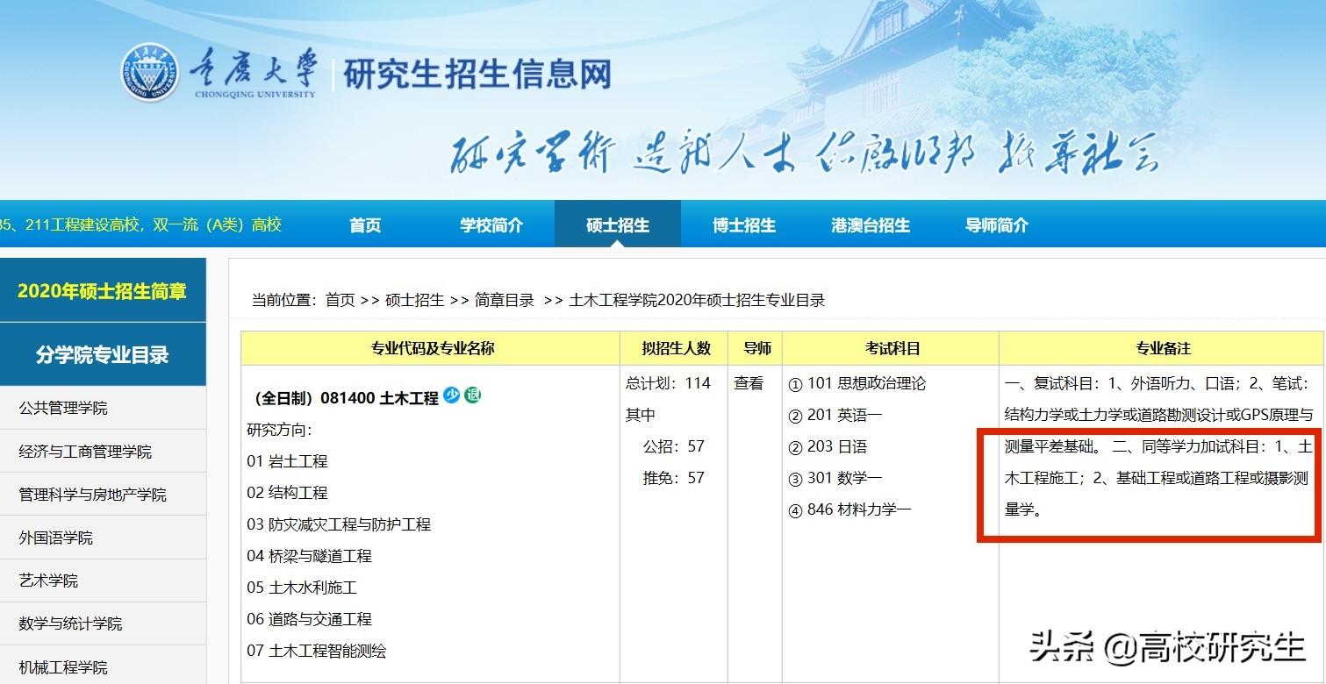Click exam subject ④ 846 材料力学一
Viewport: 1326px width, 684px height.
point(849,509)
